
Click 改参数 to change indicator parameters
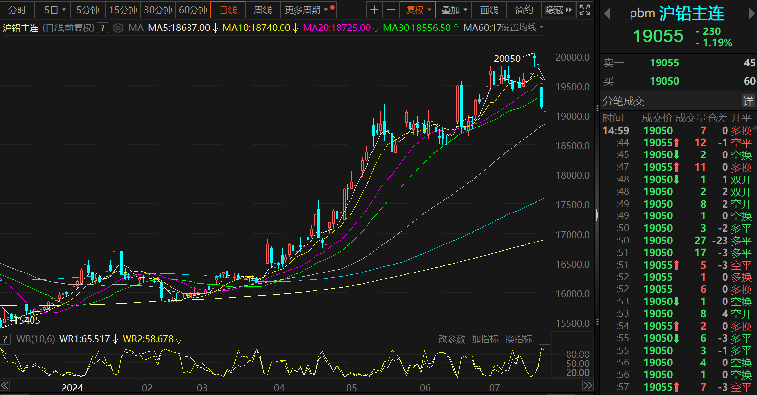450,339
